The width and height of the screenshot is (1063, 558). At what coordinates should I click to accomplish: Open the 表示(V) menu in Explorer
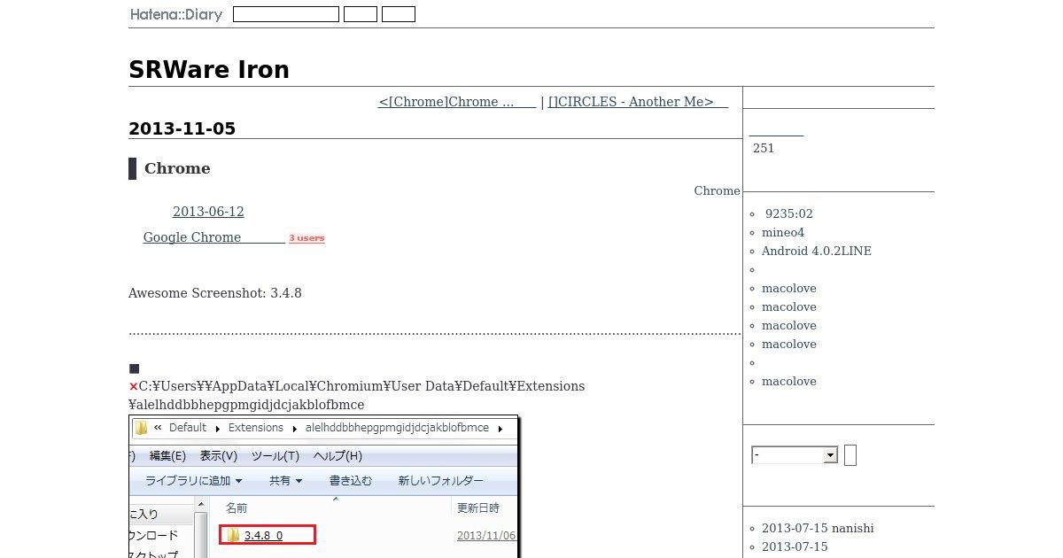219,456
